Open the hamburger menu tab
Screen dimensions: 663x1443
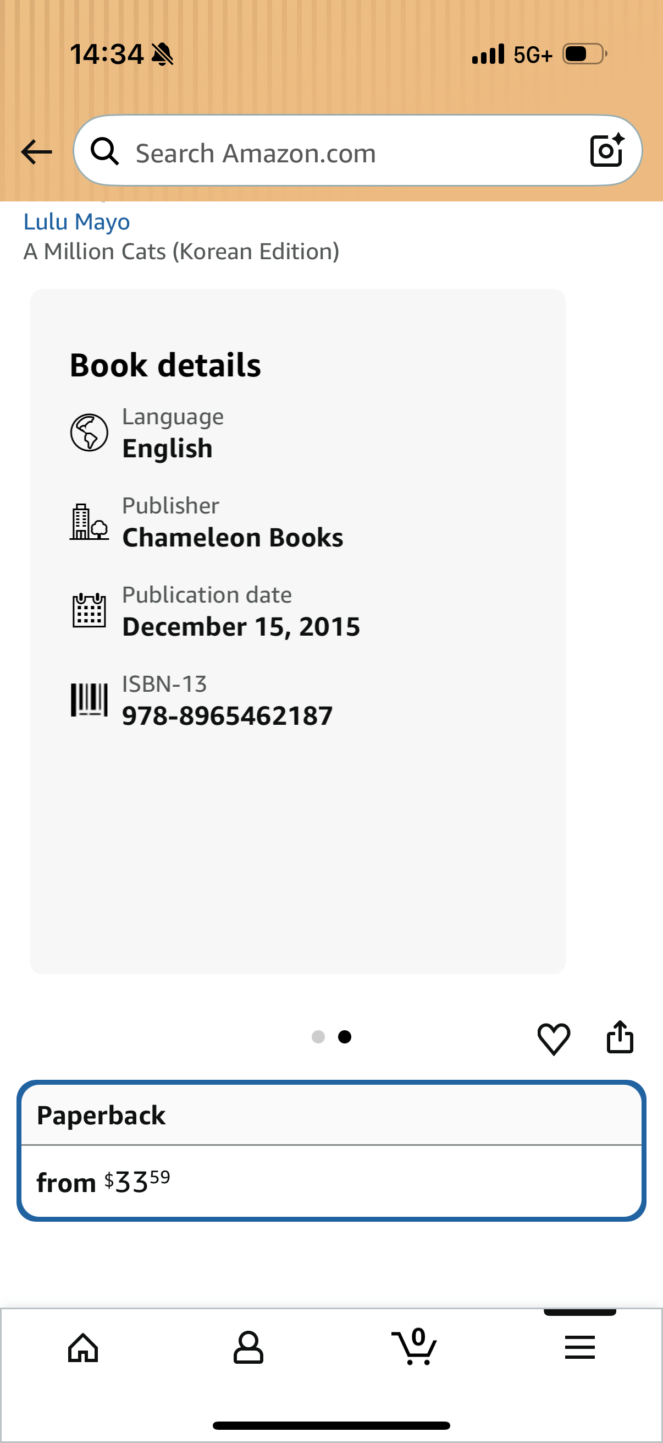(x=579, y=1347)
